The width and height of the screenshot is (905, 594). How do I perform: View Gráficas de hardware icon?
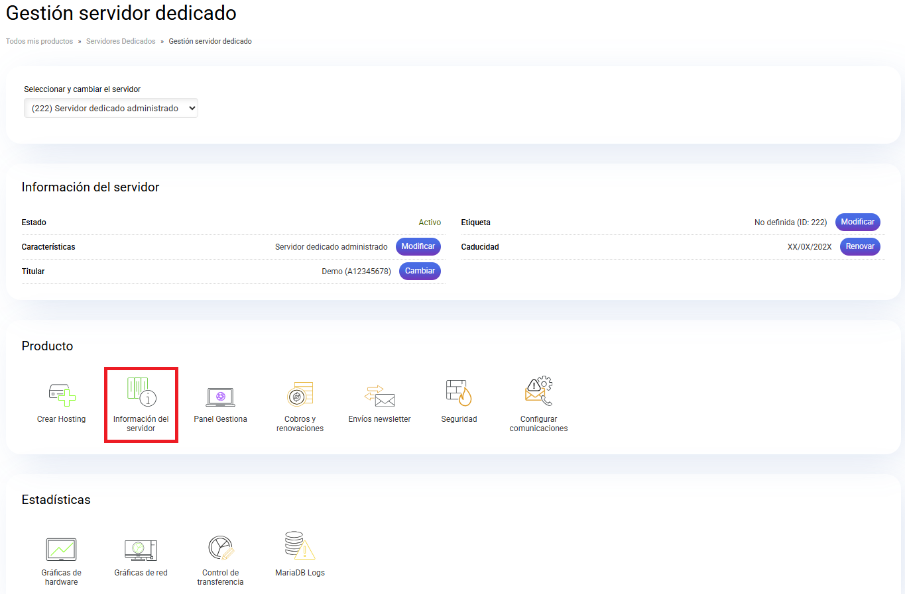coord(61,549)
